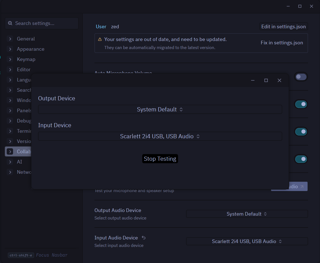Enable the Auto Microphone Volume toggle

(301, 76)
